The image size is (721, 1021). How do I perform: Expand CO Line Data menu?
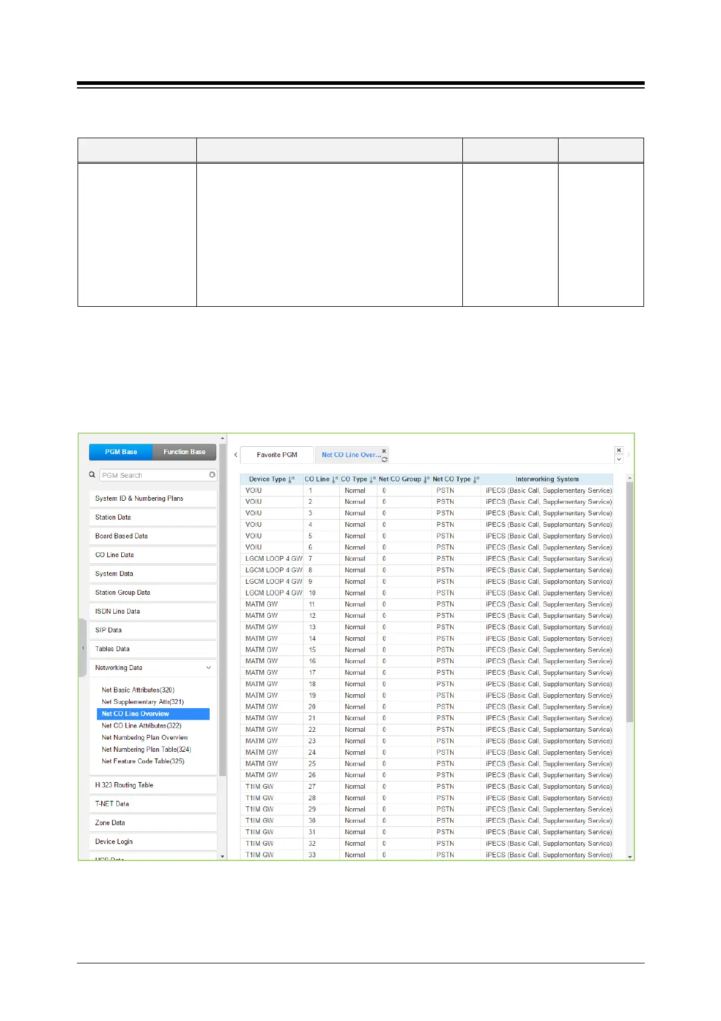coord(153,555)
